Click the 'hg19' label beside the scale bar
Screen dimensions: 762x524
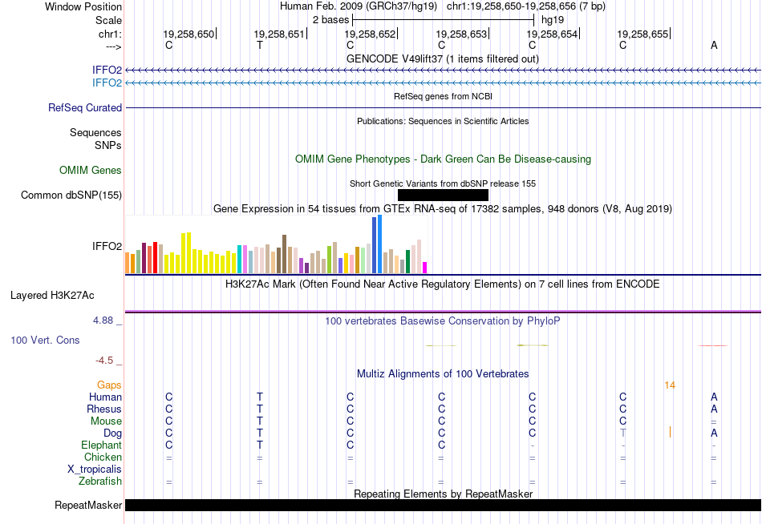point(553,20)
